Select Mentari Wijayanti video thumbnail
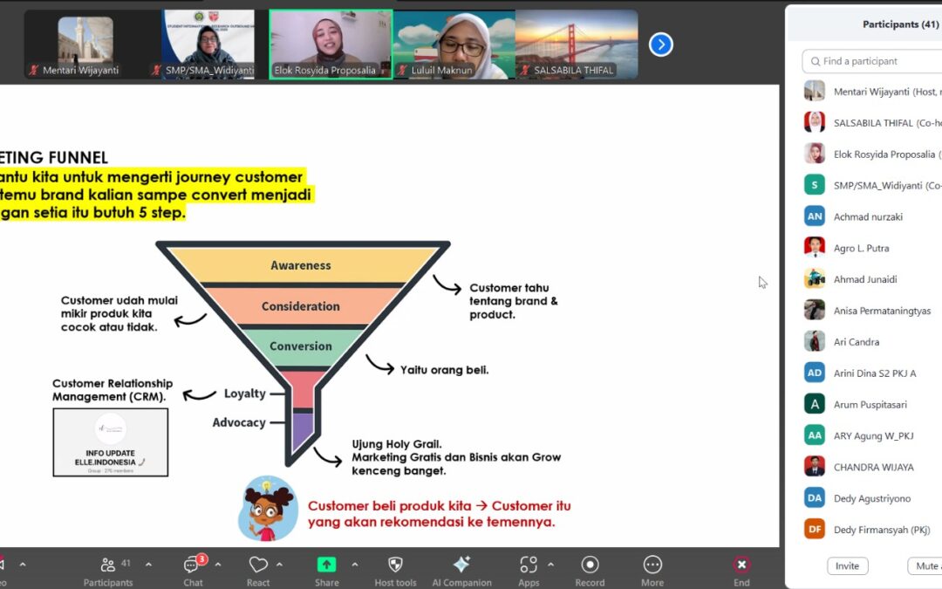 [85, 45]
